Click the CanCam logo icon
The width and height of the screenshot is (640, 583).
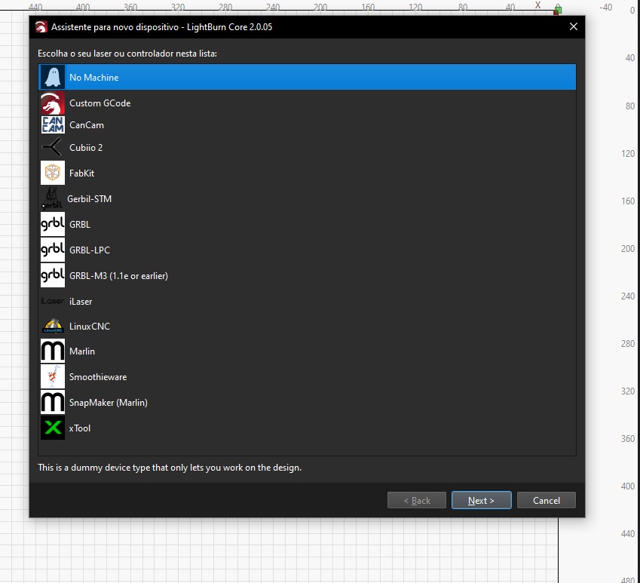coord(52,125)
